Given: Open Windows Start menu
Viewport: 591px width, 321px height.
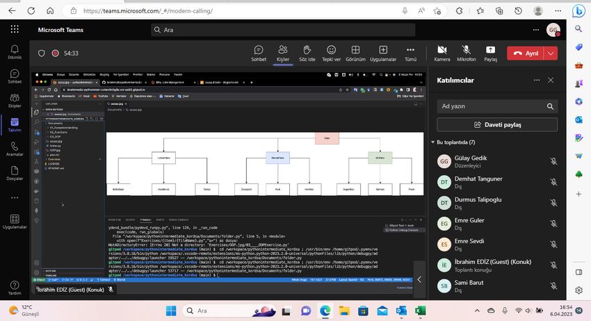Looking at the screenshot, I should pyautogui.click(x=171, y=311).
